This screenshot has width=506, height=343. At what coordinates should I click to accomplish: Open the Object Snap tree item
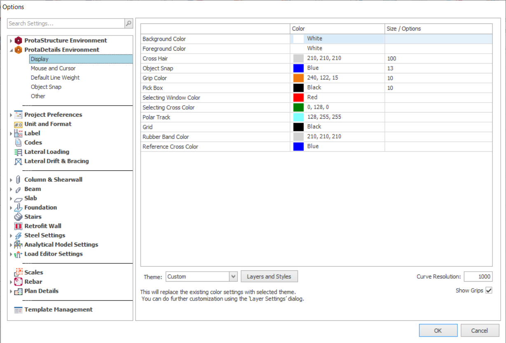[46, 87]
